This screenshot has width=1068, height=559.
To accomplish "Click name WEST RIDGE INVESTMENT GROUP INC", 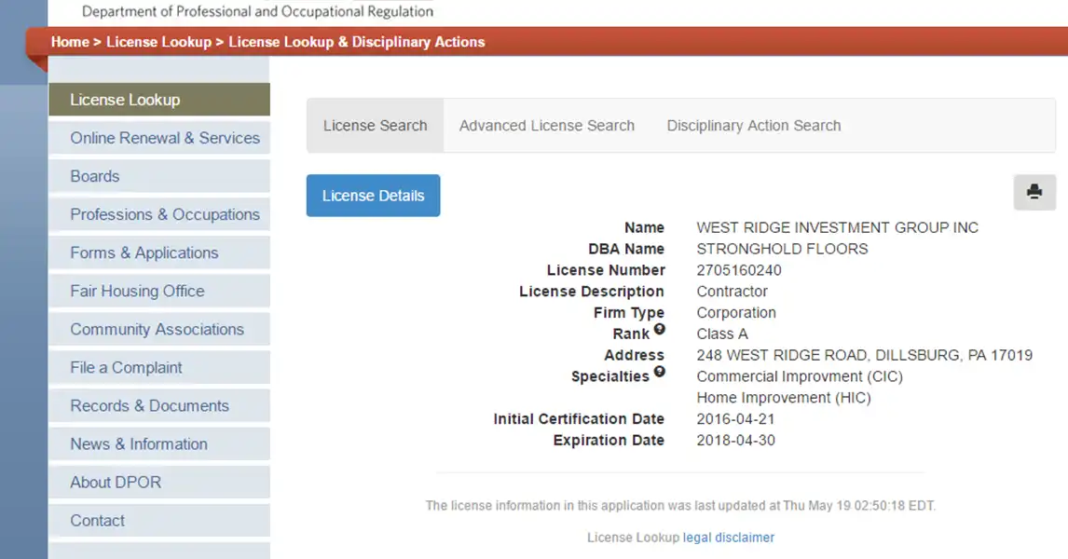I will coord(837,227).
